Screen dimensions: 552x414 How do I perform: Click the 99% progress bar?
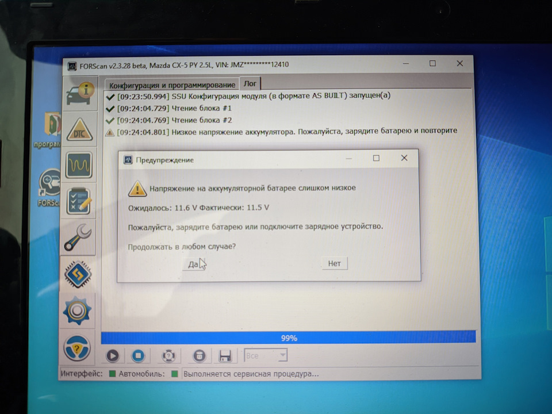[288, 338]
